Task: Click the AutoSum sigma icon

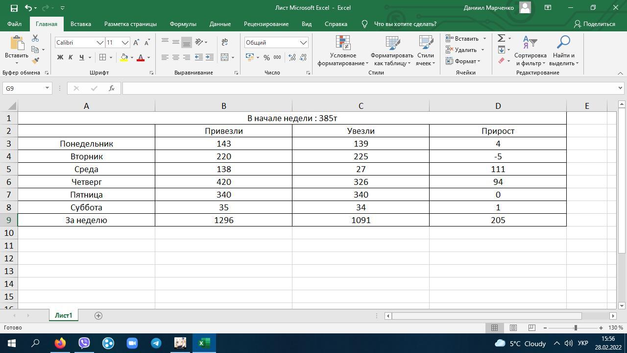Action: (x=501, y=38)
